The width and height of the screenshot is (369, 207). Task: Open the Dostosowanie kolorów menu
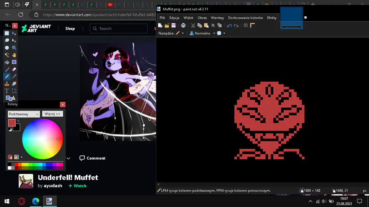pos(246,18)
